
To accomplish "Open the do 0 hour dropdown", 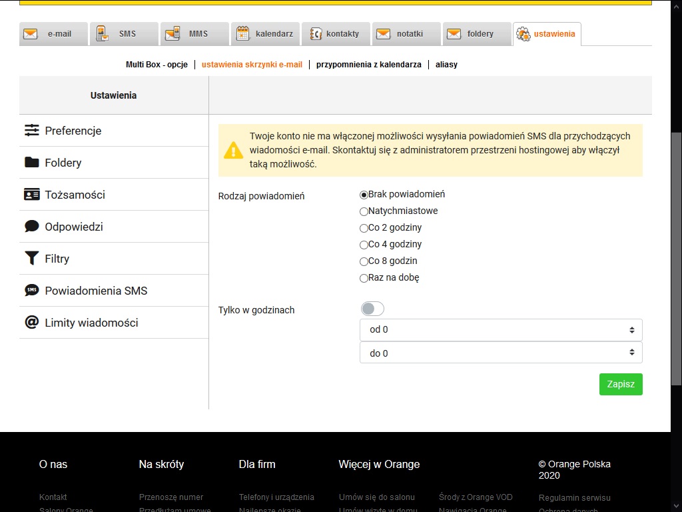I will point(500,353).
